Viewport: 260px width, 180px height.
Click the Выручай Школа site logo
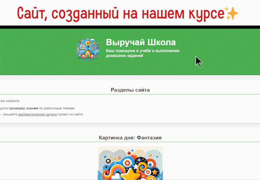click(x=87, y=48)
